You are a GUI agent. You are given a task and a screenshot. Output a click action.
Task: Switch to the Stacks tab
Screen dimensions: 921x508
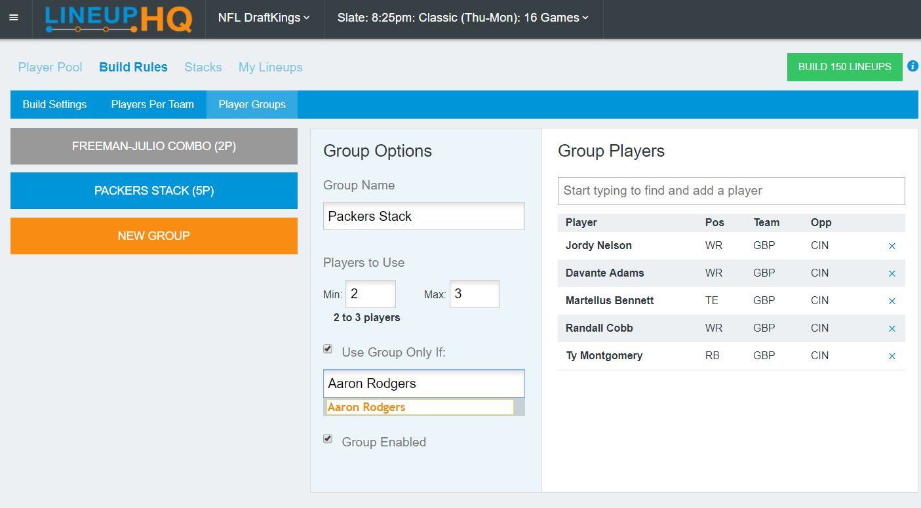[203, 67]
